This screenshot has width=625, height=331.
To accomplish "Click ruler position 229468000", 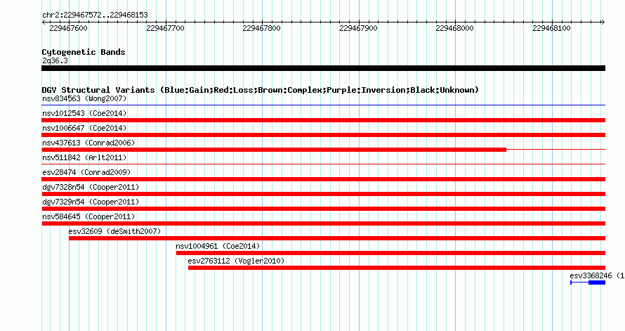I will click(455, 28).
